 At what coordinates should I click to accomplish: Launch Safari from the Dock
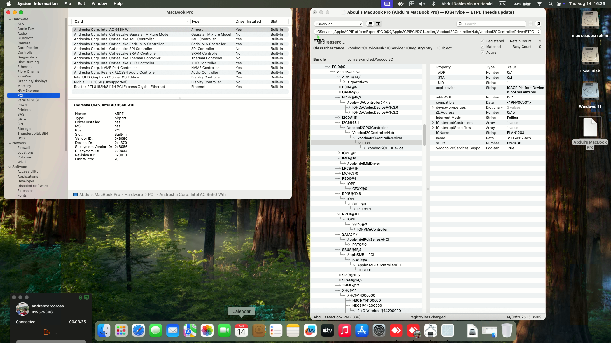tap(138, 331)
